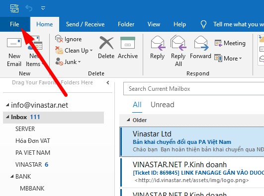Select the Inbox folder

(53, 117)
